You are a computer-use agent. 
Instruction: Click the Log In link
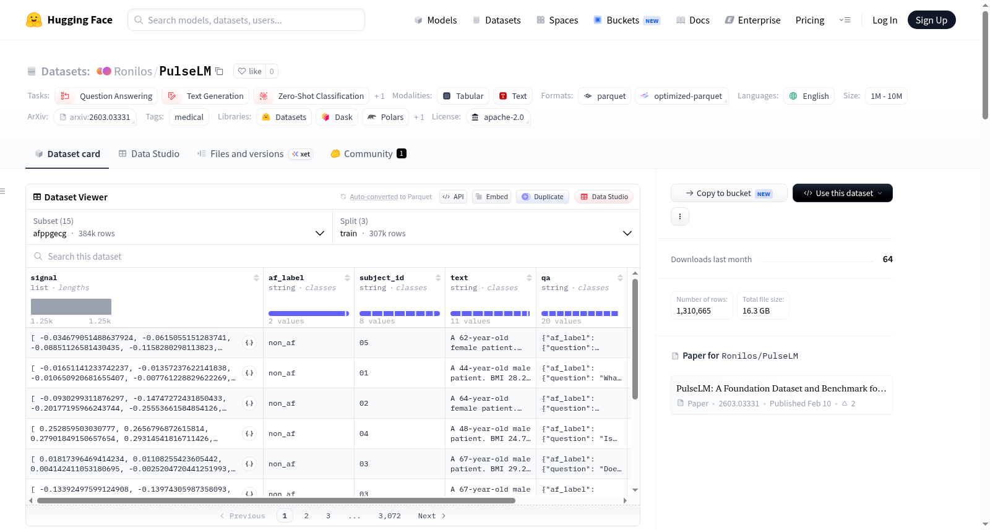click(x=885, y=20)
